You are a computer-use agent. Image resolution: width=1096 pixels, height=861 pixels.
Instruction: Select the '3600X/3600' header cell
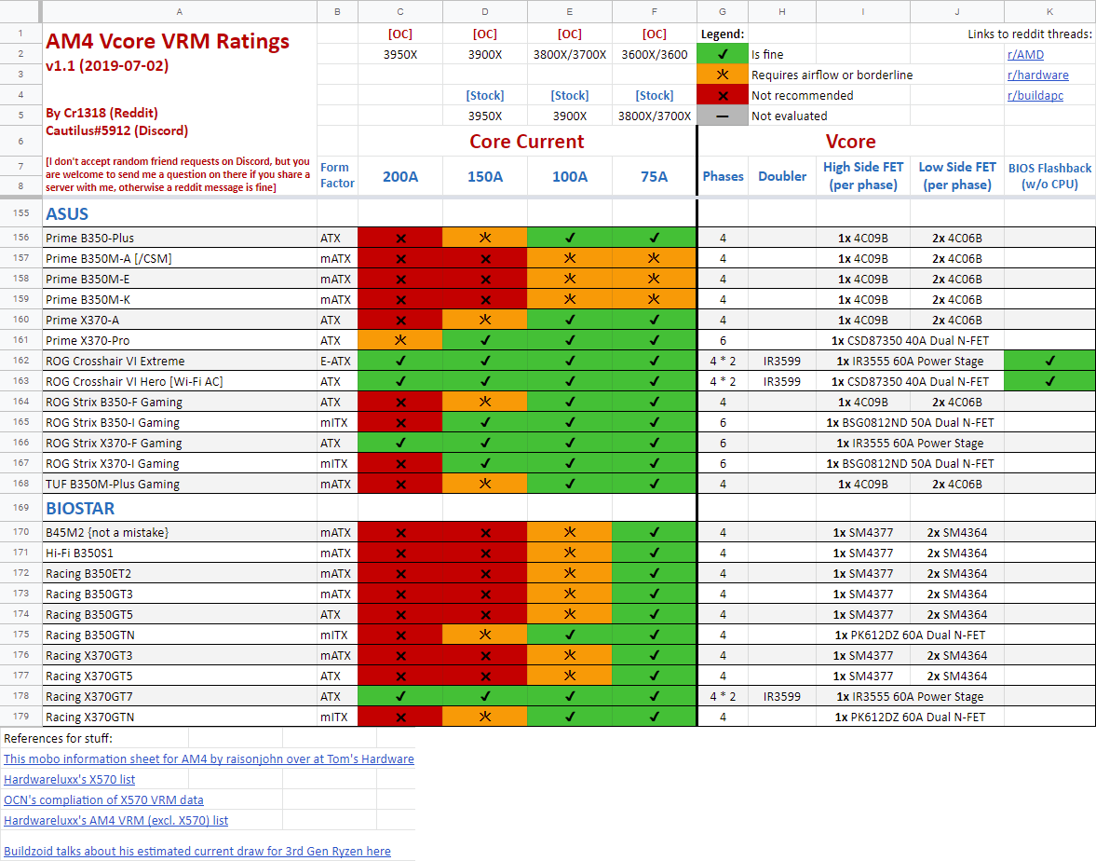click(655, 55)
